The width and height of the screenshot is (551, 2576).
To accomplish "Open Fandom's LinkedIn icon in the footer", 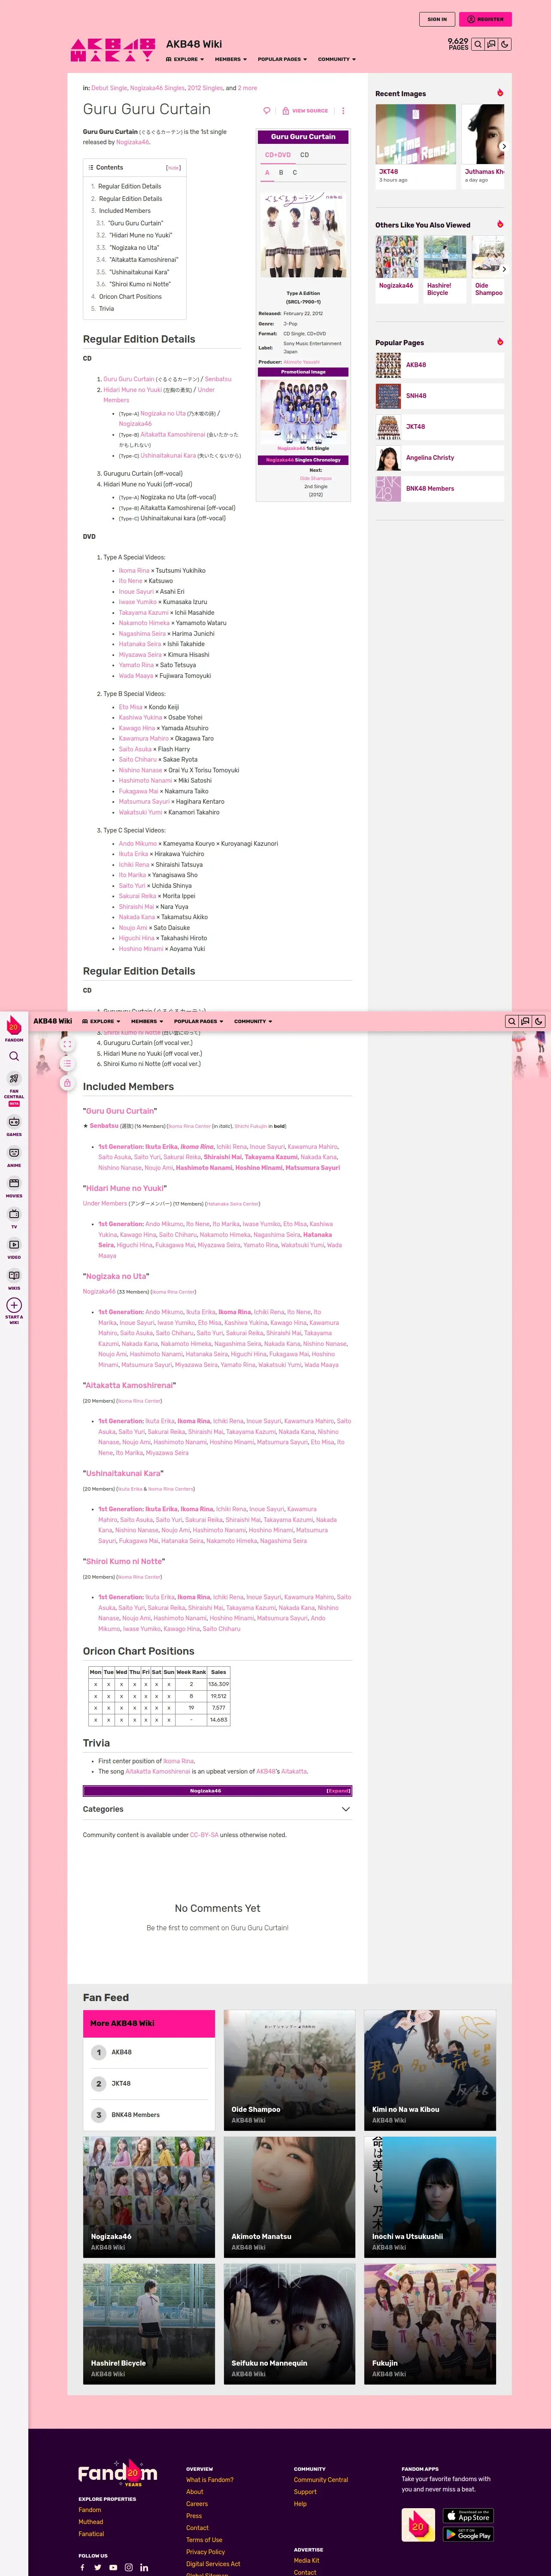I will [x=144, y=2567].
